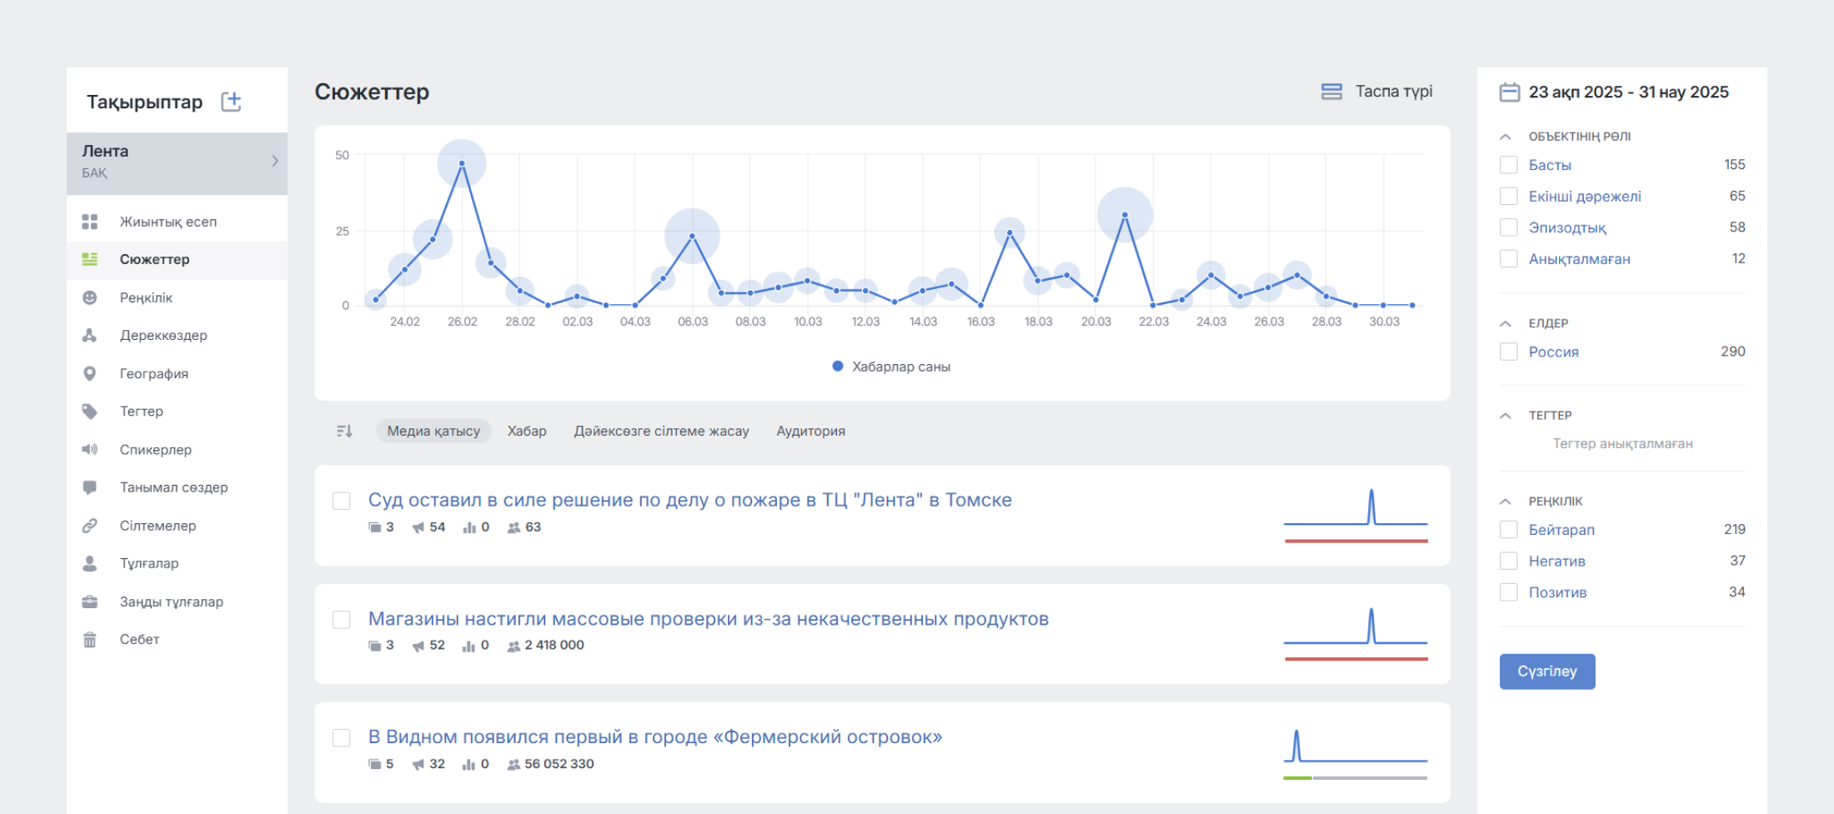Click the Танымал сөздер speech bubble icon
Viewport: 1834px width, 814px height.
pos(90,487)
